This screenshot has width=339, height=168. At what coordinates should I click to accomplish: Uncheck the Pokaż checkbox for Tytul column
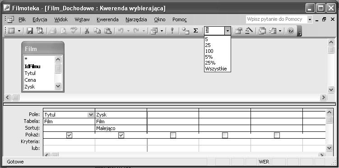(69, 135)
